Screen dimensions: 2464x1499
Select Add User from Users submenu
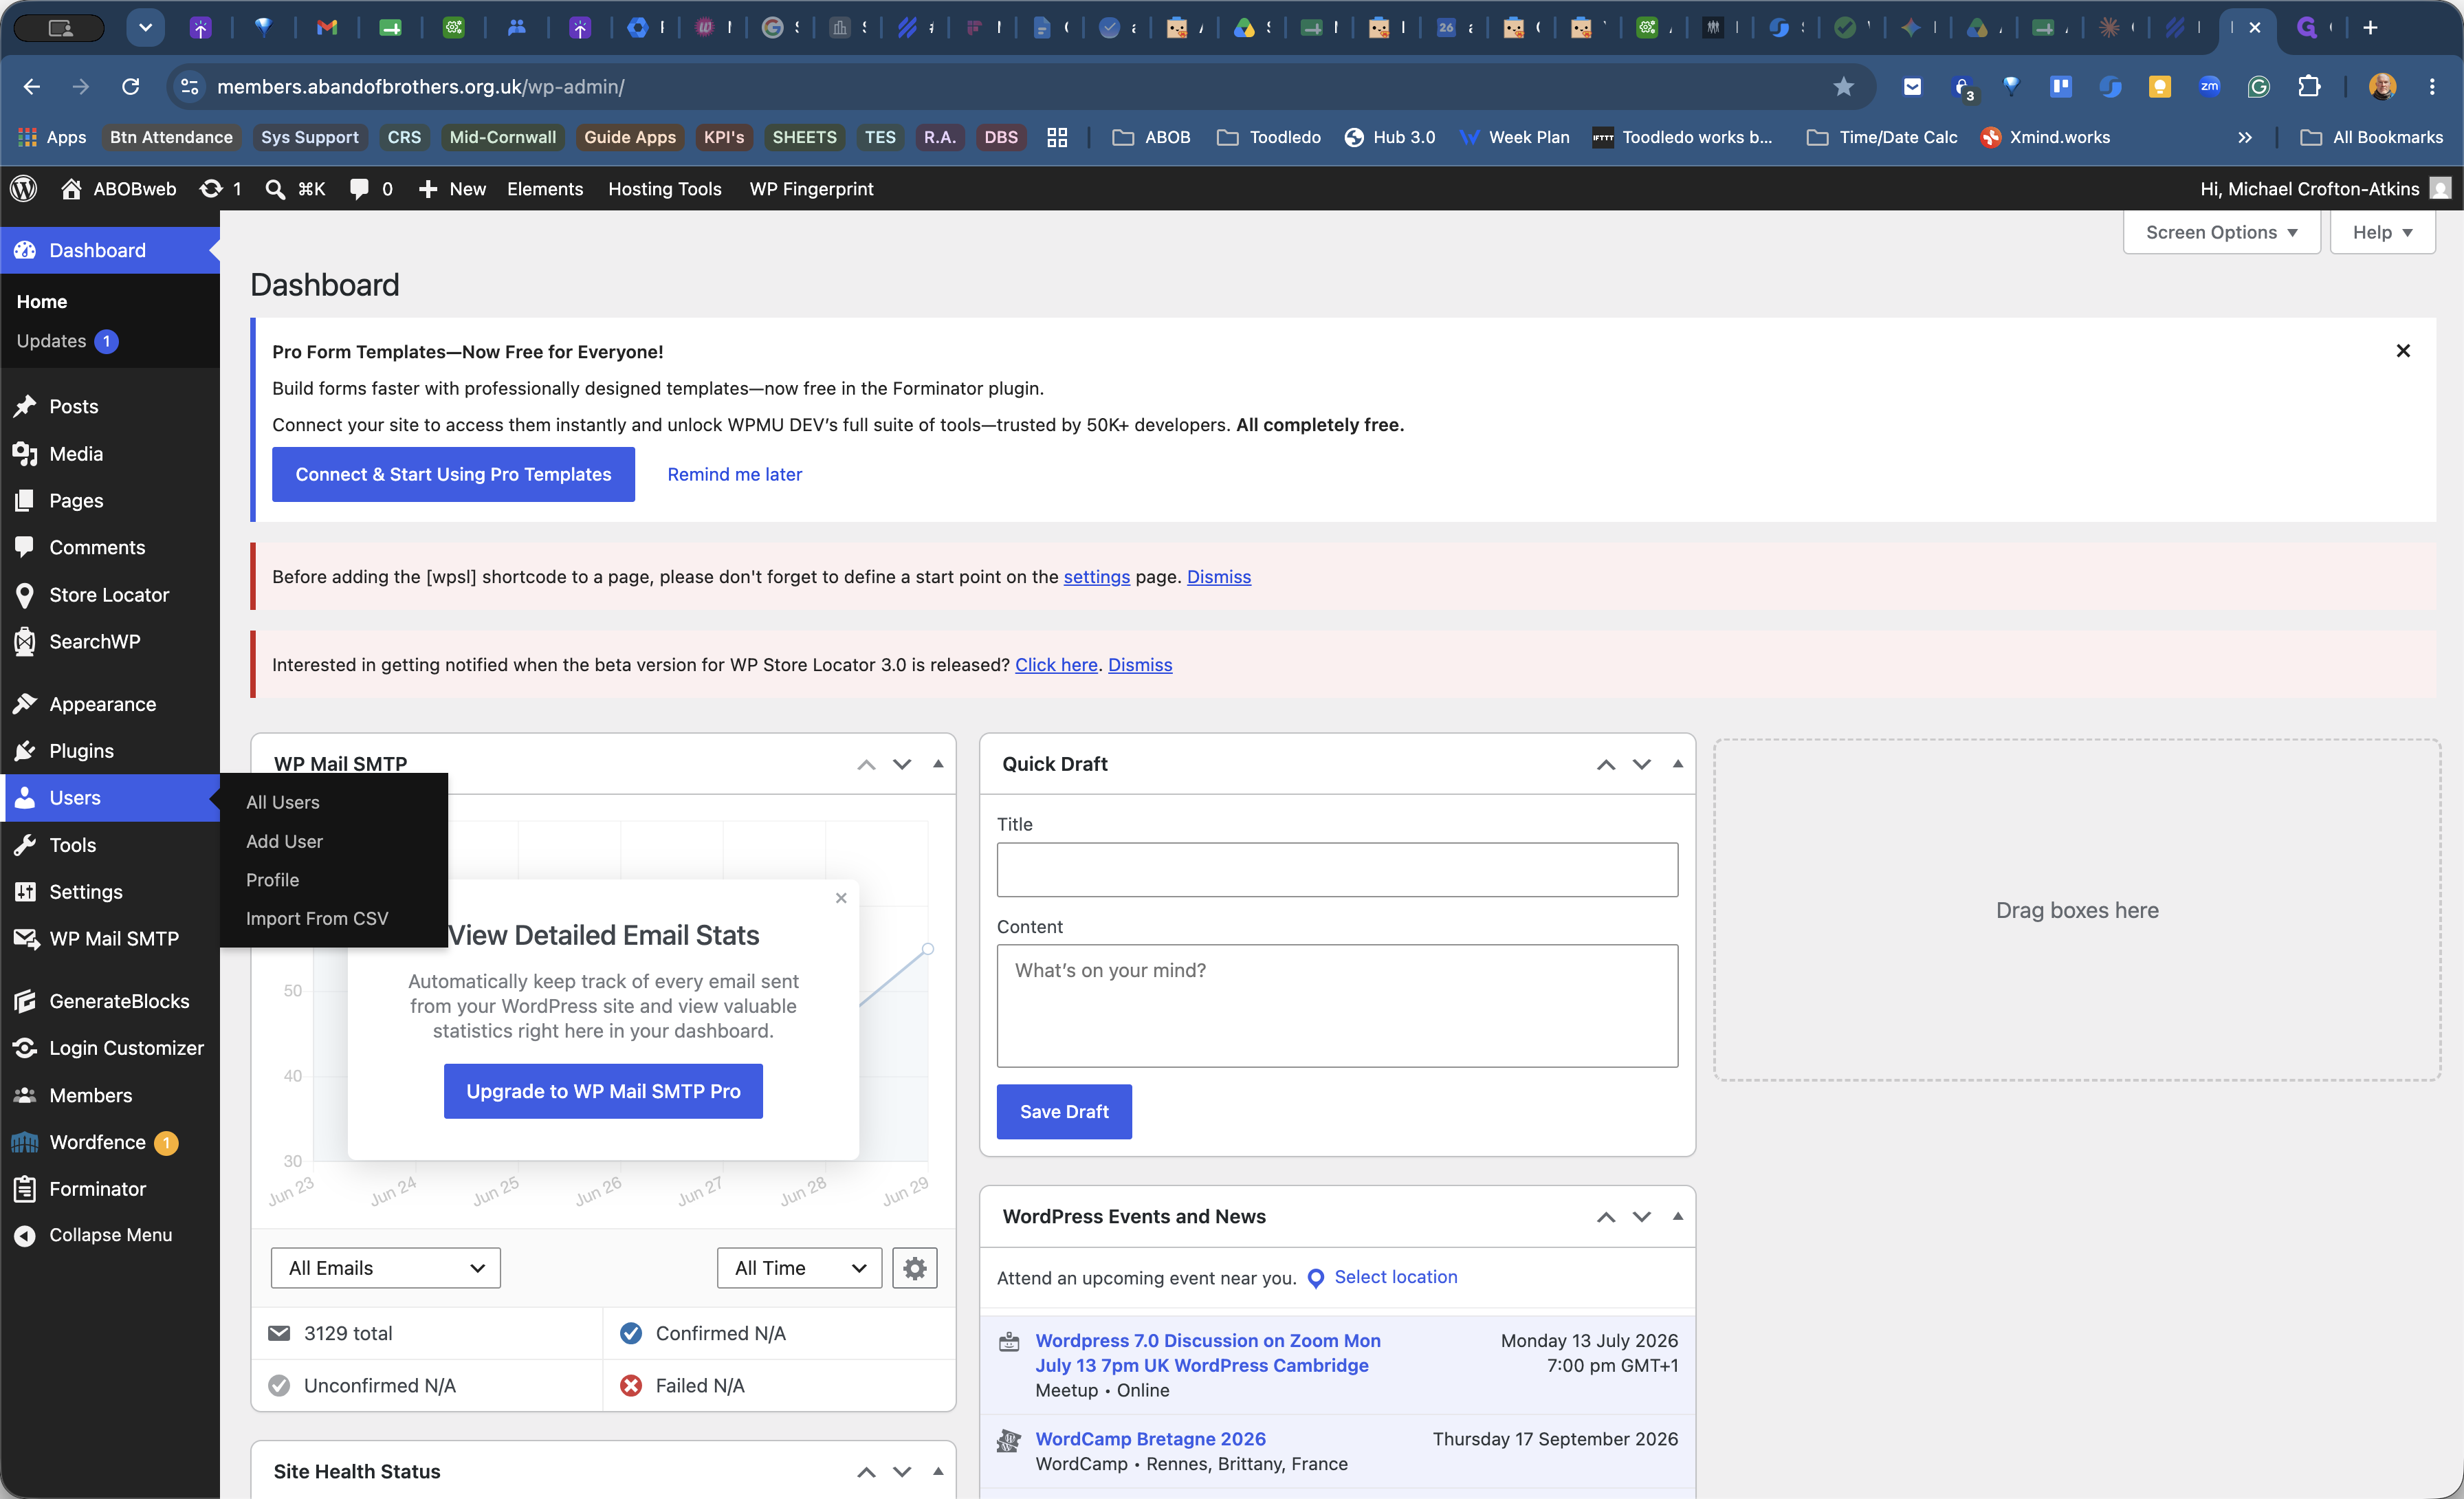285,841
